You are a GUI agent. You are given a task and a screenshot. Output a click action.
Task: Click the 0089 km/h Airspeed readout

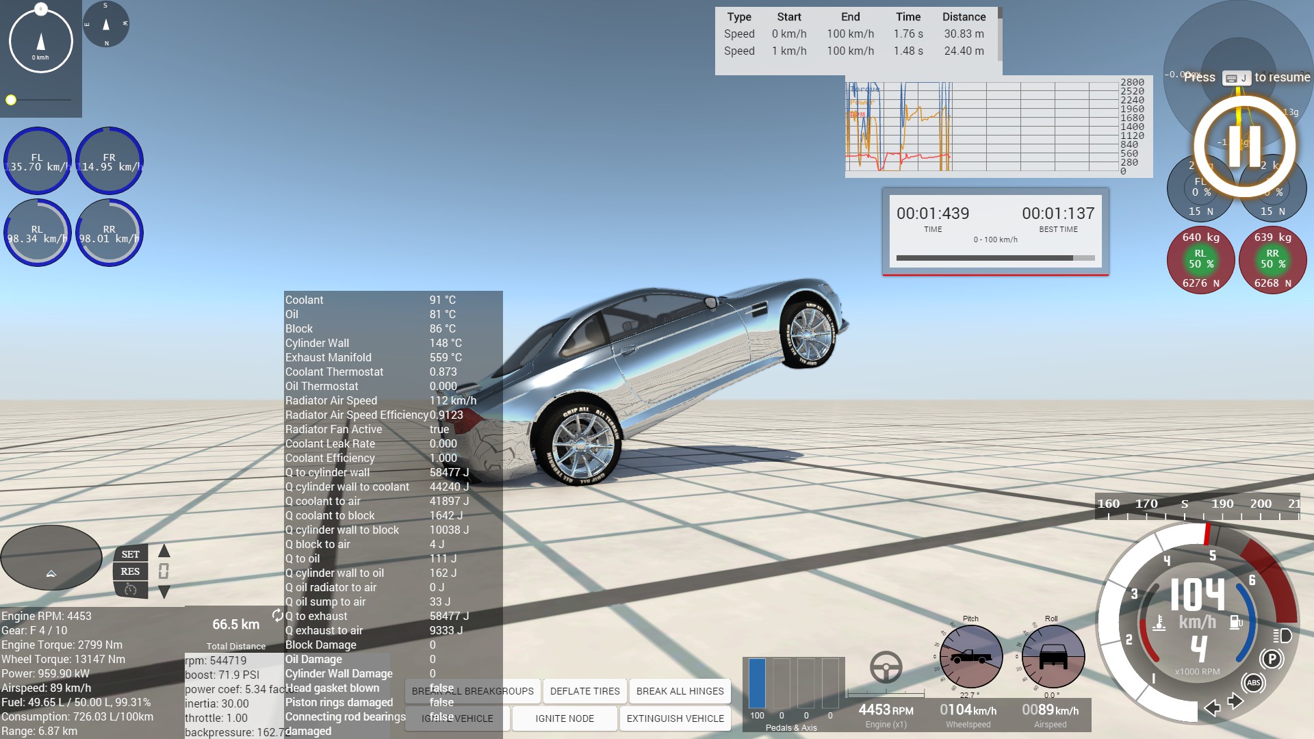tap(1050, 710)
